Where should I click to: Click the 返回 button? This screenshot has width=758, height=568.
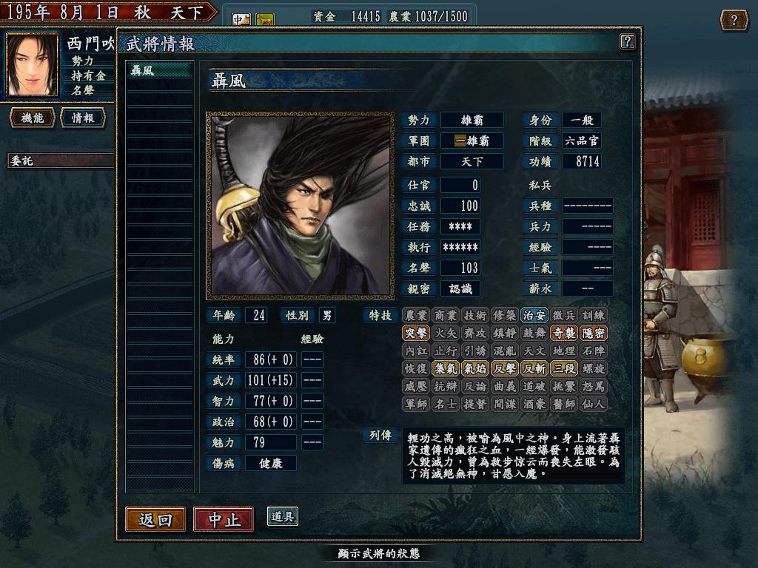click(x=155, y=519)
